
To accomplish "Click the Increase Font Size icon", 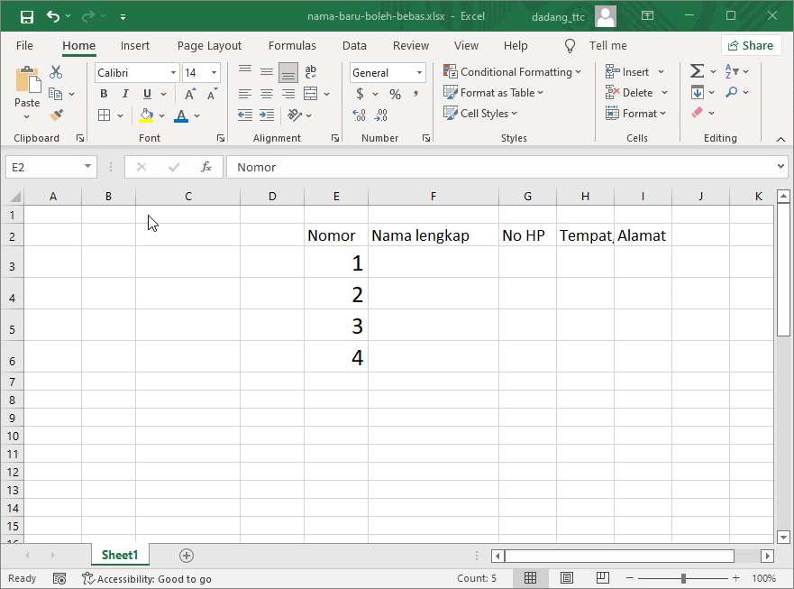I will coord(190,94).
